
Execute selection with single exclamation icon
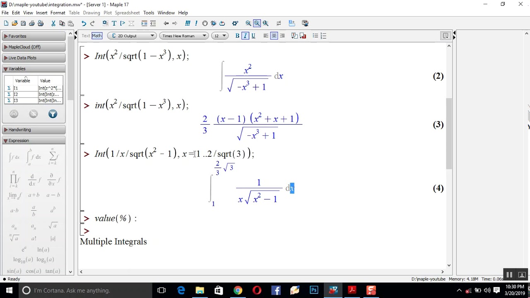pos(196,24)
